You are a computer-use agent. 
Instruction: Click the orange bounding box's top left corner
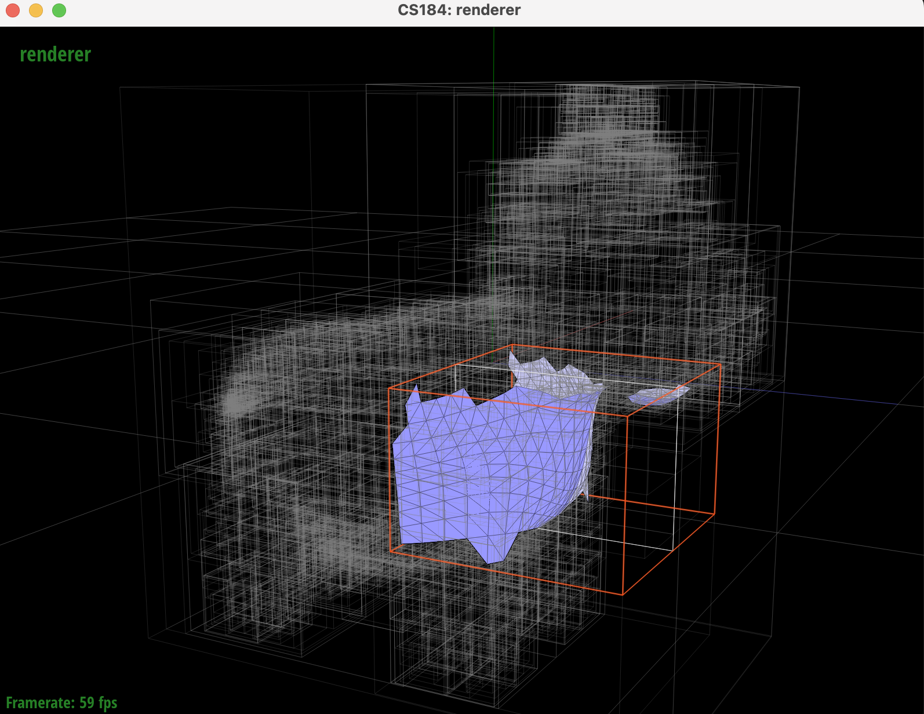point(389,389)
